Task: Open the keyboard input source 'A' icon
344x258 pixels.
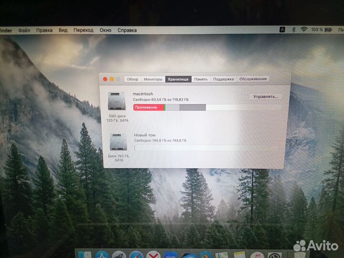Action: point(282,30)
